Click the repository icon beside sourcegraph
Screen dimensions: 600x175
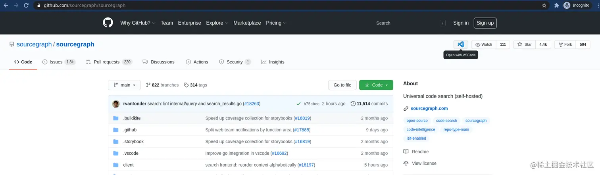(12, 44)
